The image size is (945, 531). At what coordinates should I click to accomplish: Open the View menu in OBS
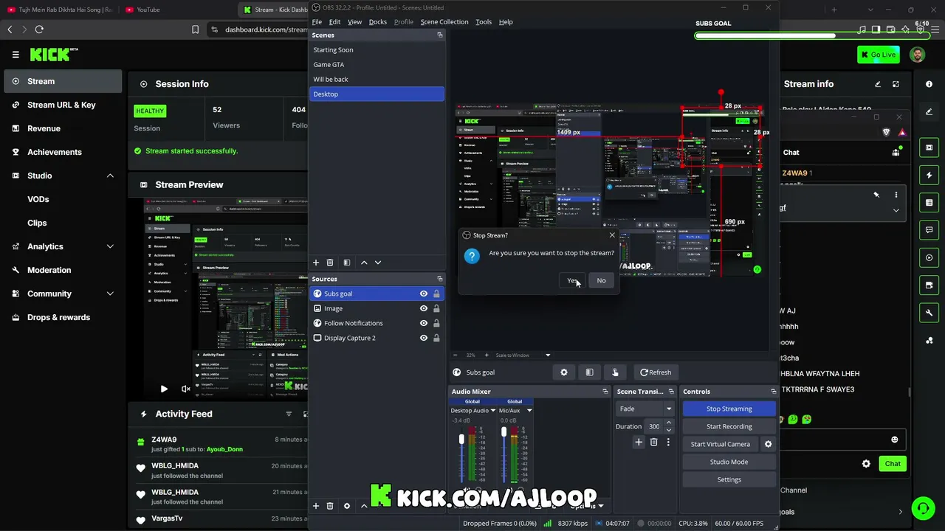pos(354,22)
